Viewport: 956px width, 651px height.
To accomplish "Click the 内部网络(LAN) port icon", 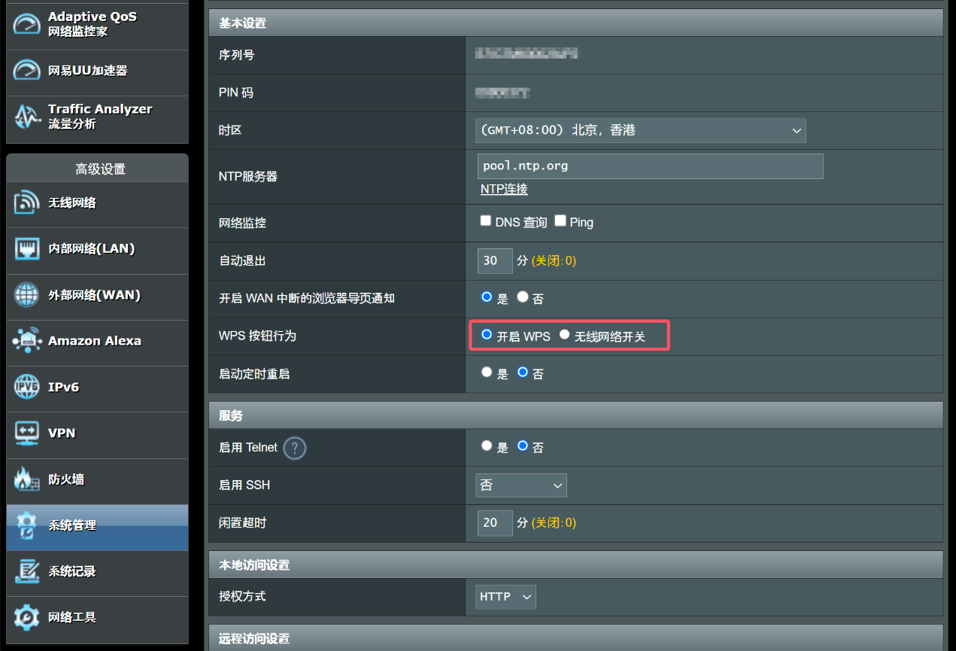I will coord(27,249).
